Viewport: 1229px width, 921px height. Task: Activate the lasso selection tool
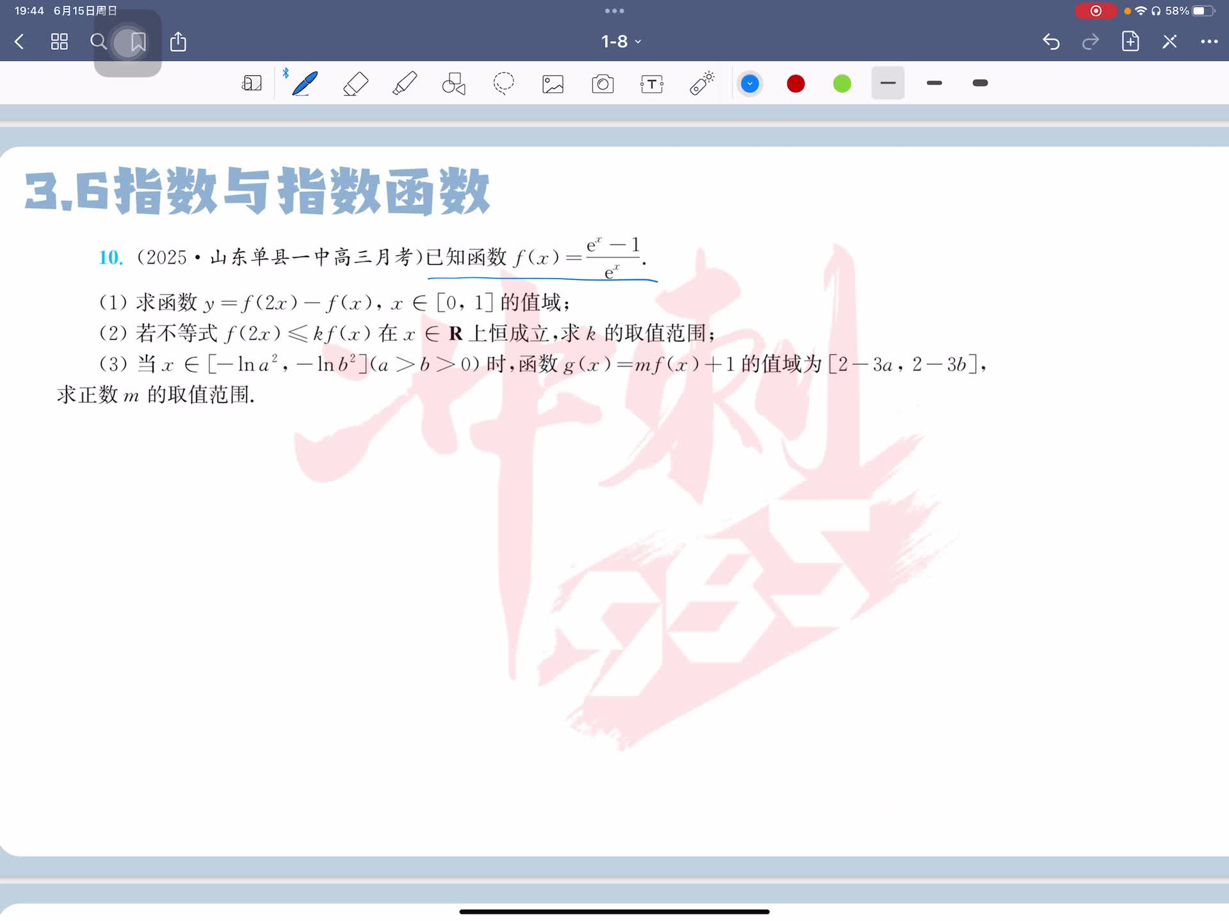(504, 84)
